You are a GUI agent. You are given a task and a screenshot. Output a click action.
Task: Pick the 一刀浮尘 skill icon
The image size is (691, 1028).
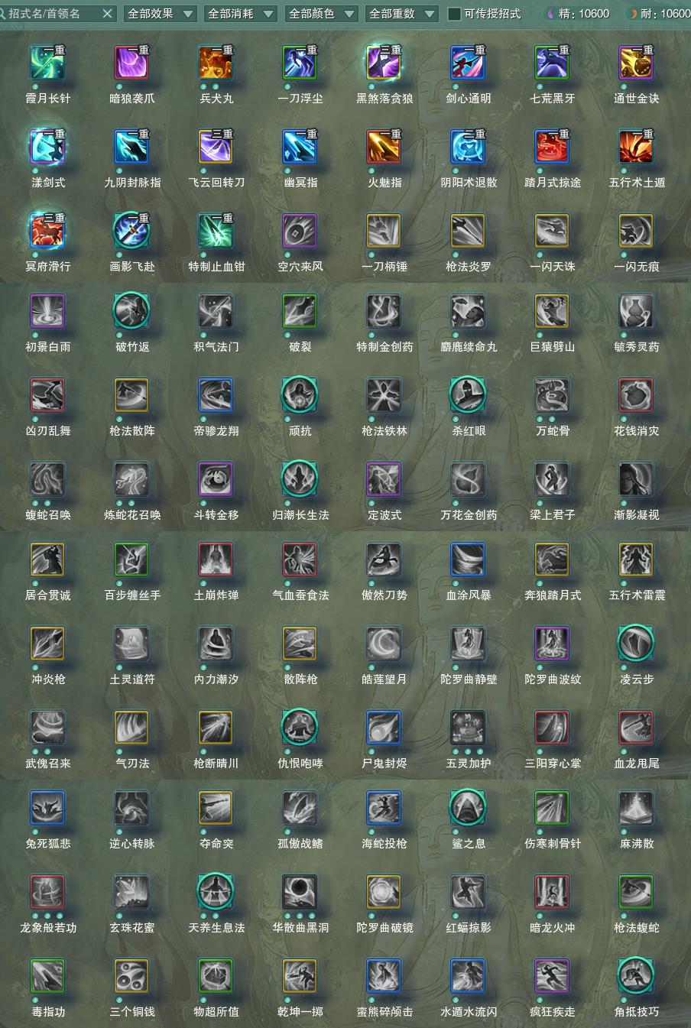click(x=300, y=63)
